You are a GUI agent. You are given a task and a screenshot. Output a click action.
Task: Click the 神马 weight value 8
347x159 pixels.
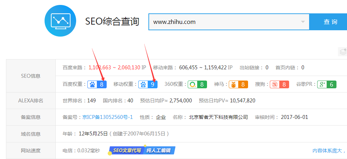243,84
